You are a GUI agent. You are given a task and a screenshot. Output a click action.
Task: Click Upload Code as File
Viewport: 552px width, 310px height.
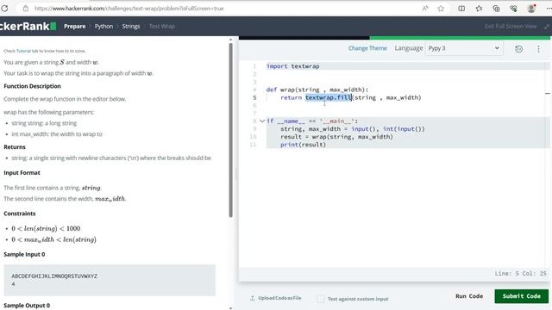coord(279,298)
